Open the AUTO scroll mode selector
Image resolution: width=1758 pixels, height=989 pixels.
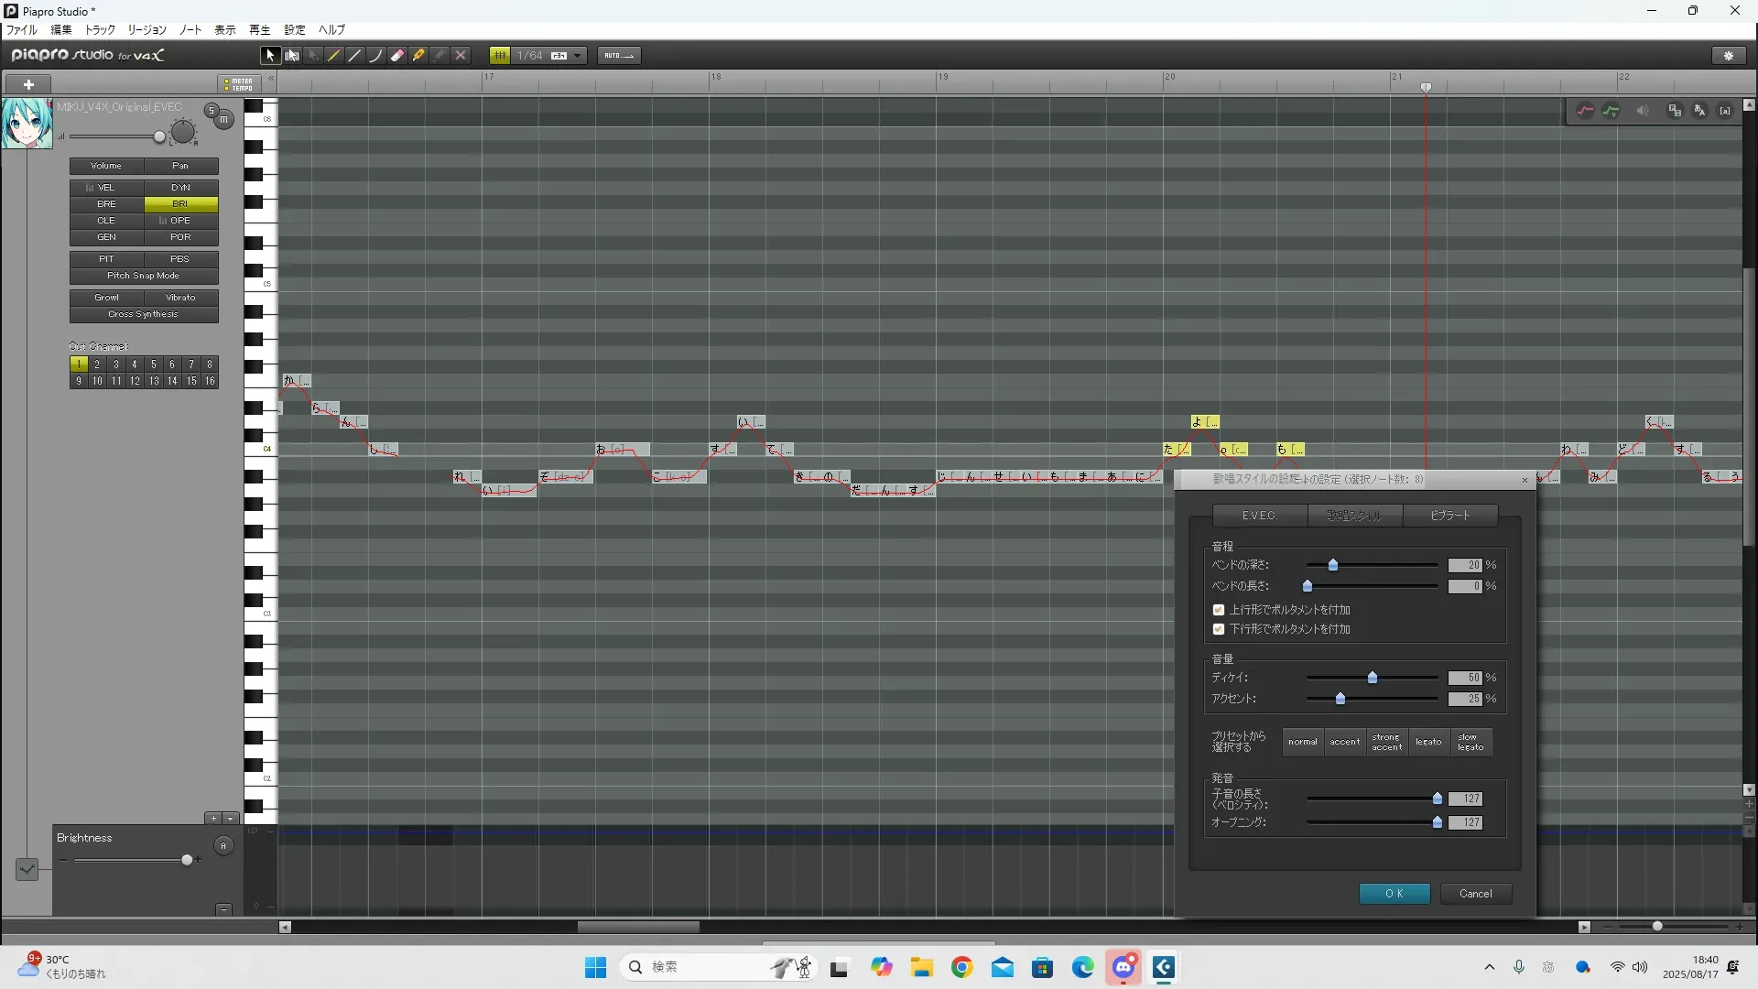tap(619, 56)
